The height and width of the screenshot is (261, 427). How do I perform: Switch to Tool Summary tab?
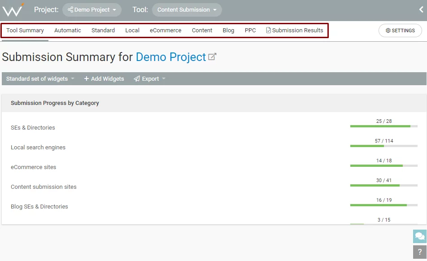[25, 30]
